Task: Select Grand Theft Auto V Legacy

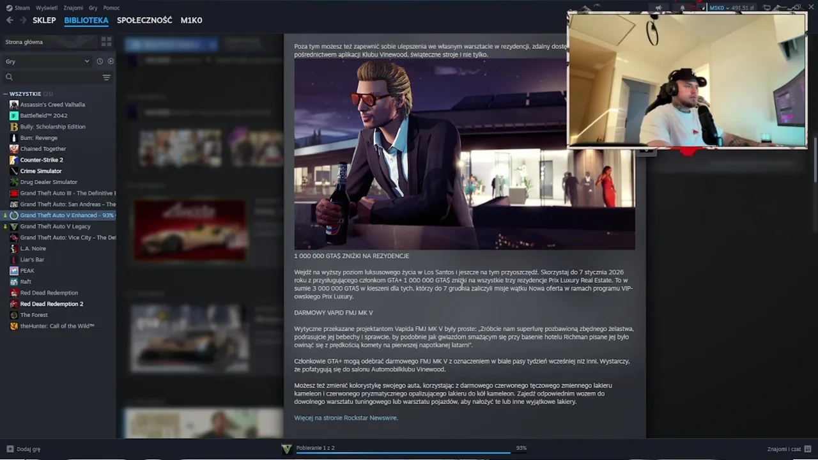Action: coord(55,226)
